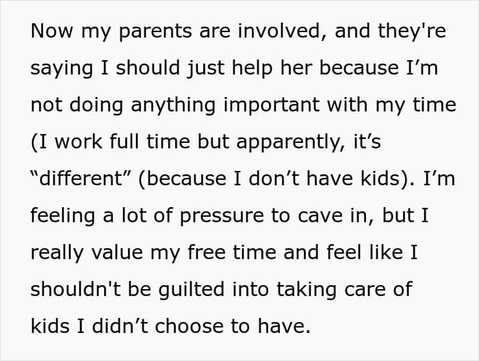Image resolution: width=479 pixels, height=361 pixels.
Task: Click the word "shouldn't"
Action: [x=75, y=289]
